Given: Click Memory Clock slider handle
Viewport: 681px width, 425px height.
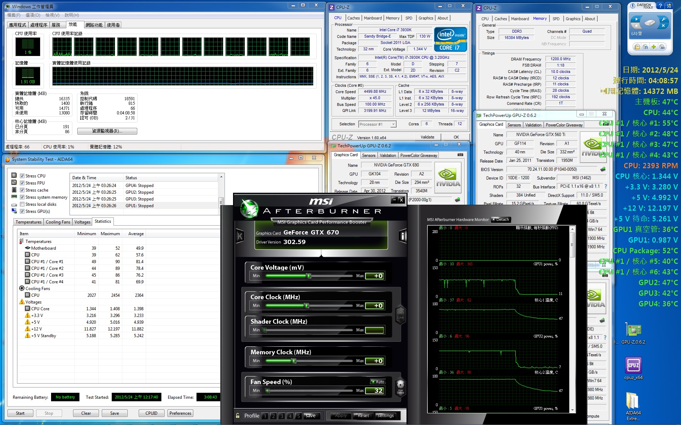Looking at the screenshot, I should pyautogui.click(x=293, y=361).
